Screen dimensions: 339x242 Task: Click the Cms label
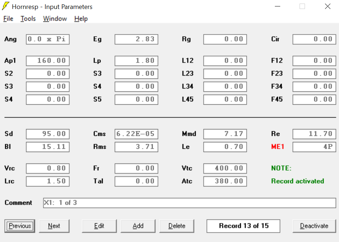click(100, 134)
